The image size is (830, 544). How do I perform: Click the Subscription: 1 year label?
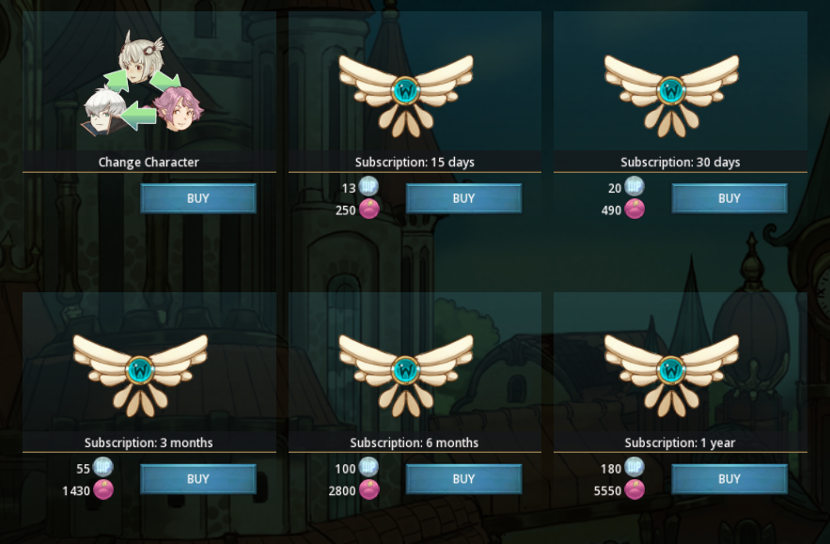[x=680, y=443]
